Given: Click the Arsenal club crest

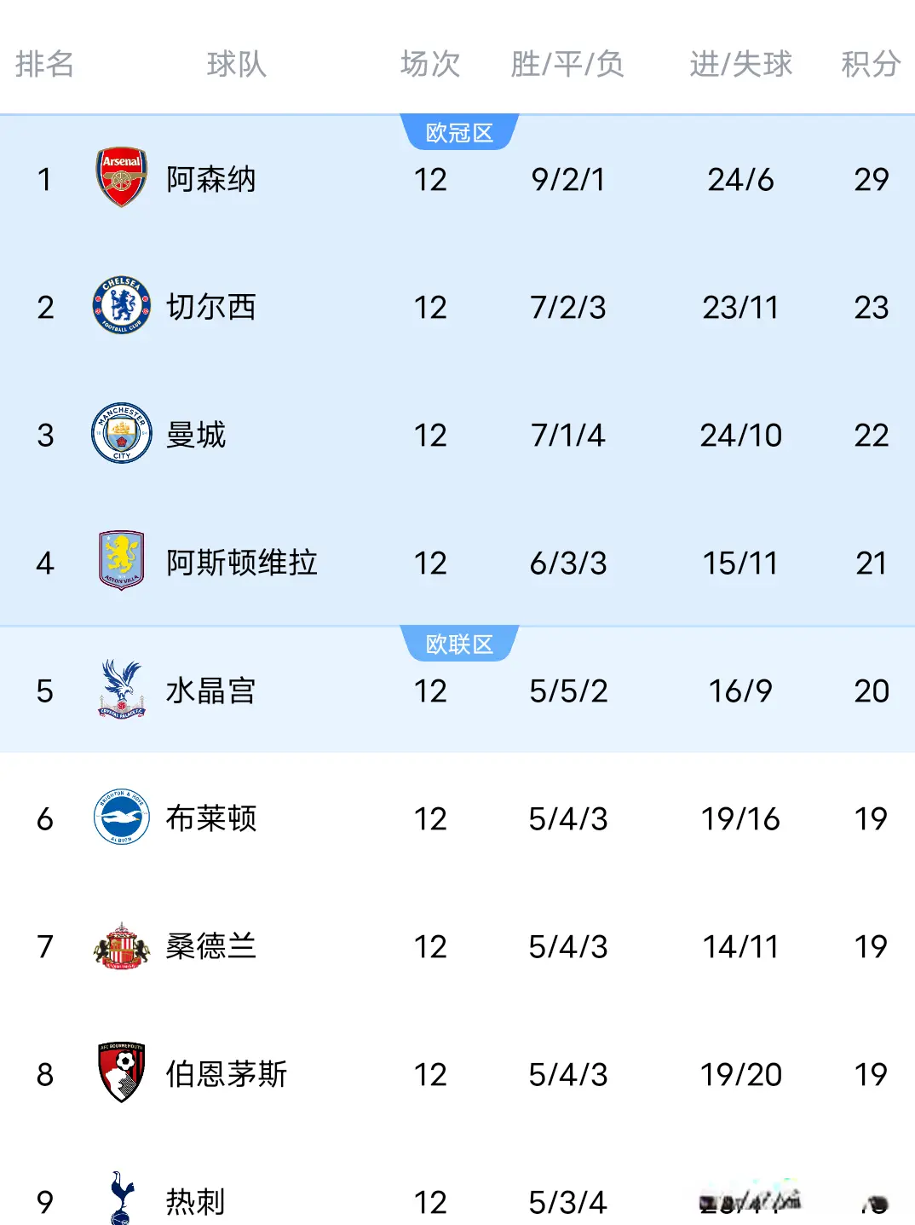Looking at the screenshot, I should tap(122, 177).
